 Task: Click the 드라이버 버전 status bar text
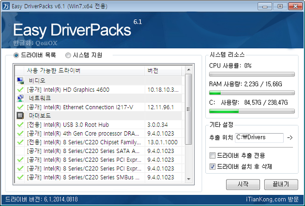42,199
